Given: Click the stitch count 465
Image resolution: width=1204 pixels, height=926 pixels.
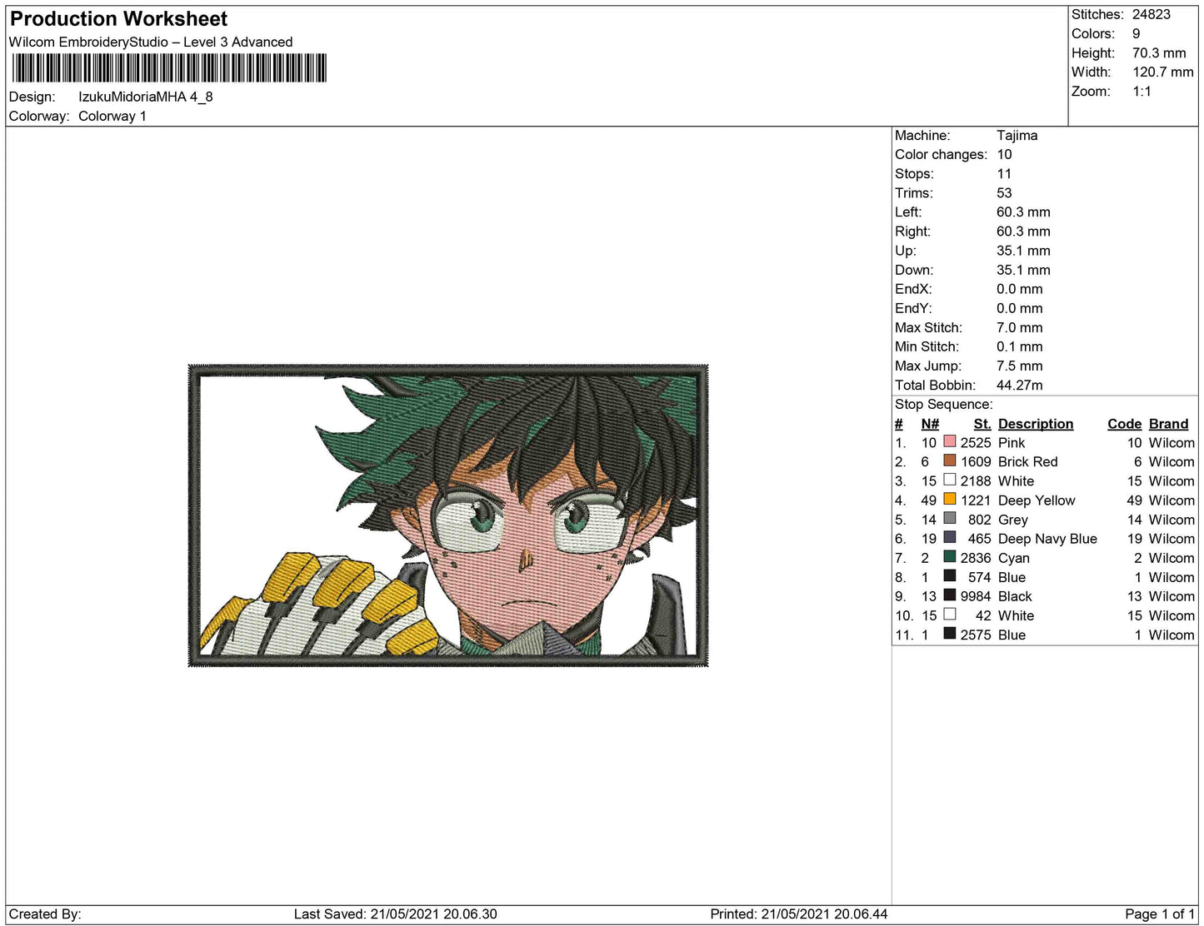Looking at the screenshot, I should tap(980, 538).
